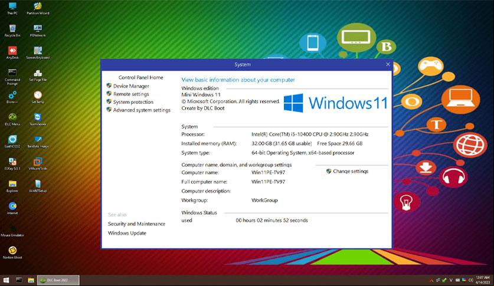Click the 64-bit Operating System text
The image size is (494, 286).
click(x=303, y=153)
